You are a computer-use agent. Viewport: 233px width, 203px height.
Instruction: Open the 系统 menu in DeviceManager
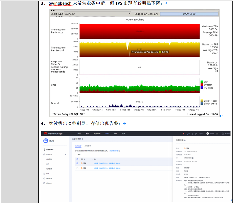click(115, 134)
